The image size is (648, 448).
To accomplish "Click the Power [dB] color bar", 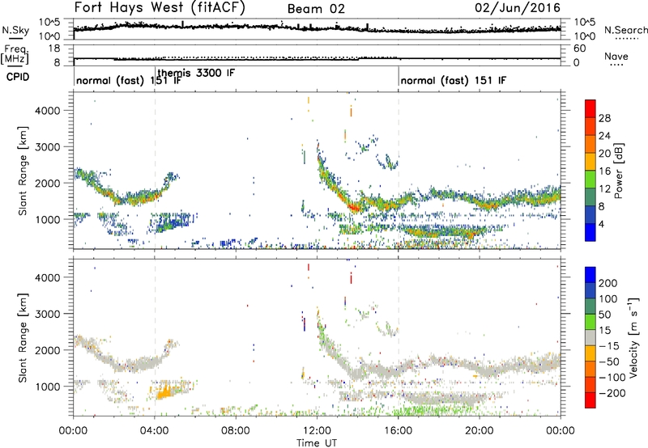I will coord(590,170).
